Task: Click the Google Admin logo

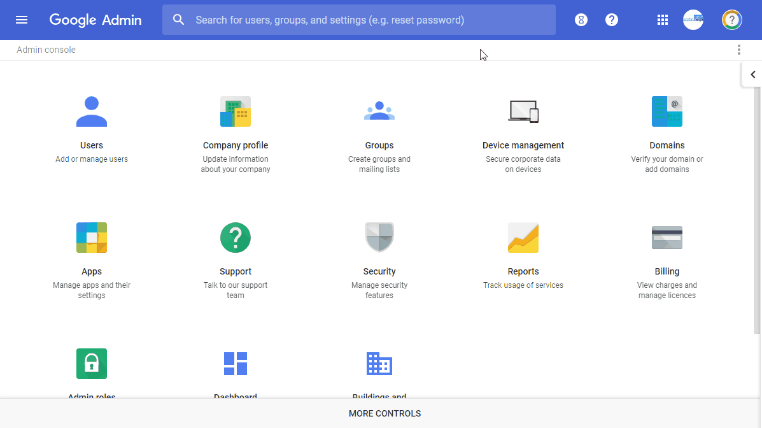Action: (x=95, y=20)
